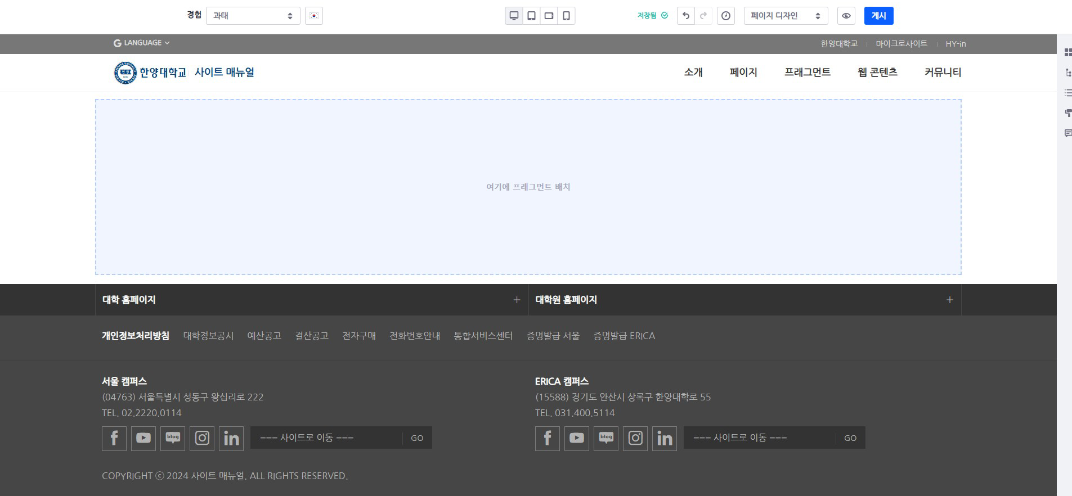Viewport: 1072px width, 496px height.
Task: Switch to tablet viewport
Action: point(531,16)
